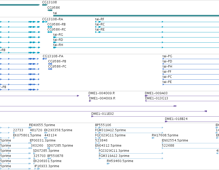Screen dimensions: 219x170
Task: Select EST FGM319A12.3prime
Action: (x=114, y=156)
